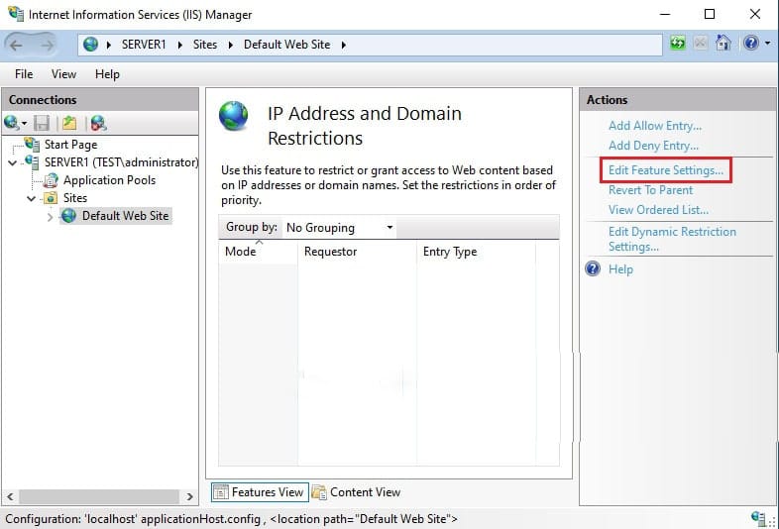Click the status bar server icon
779x529 pixels.
pyautogui.click(x=758, y=518)
